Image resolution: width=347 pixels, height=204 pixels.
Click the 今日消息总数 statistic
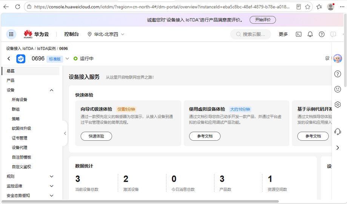point(183,184)
